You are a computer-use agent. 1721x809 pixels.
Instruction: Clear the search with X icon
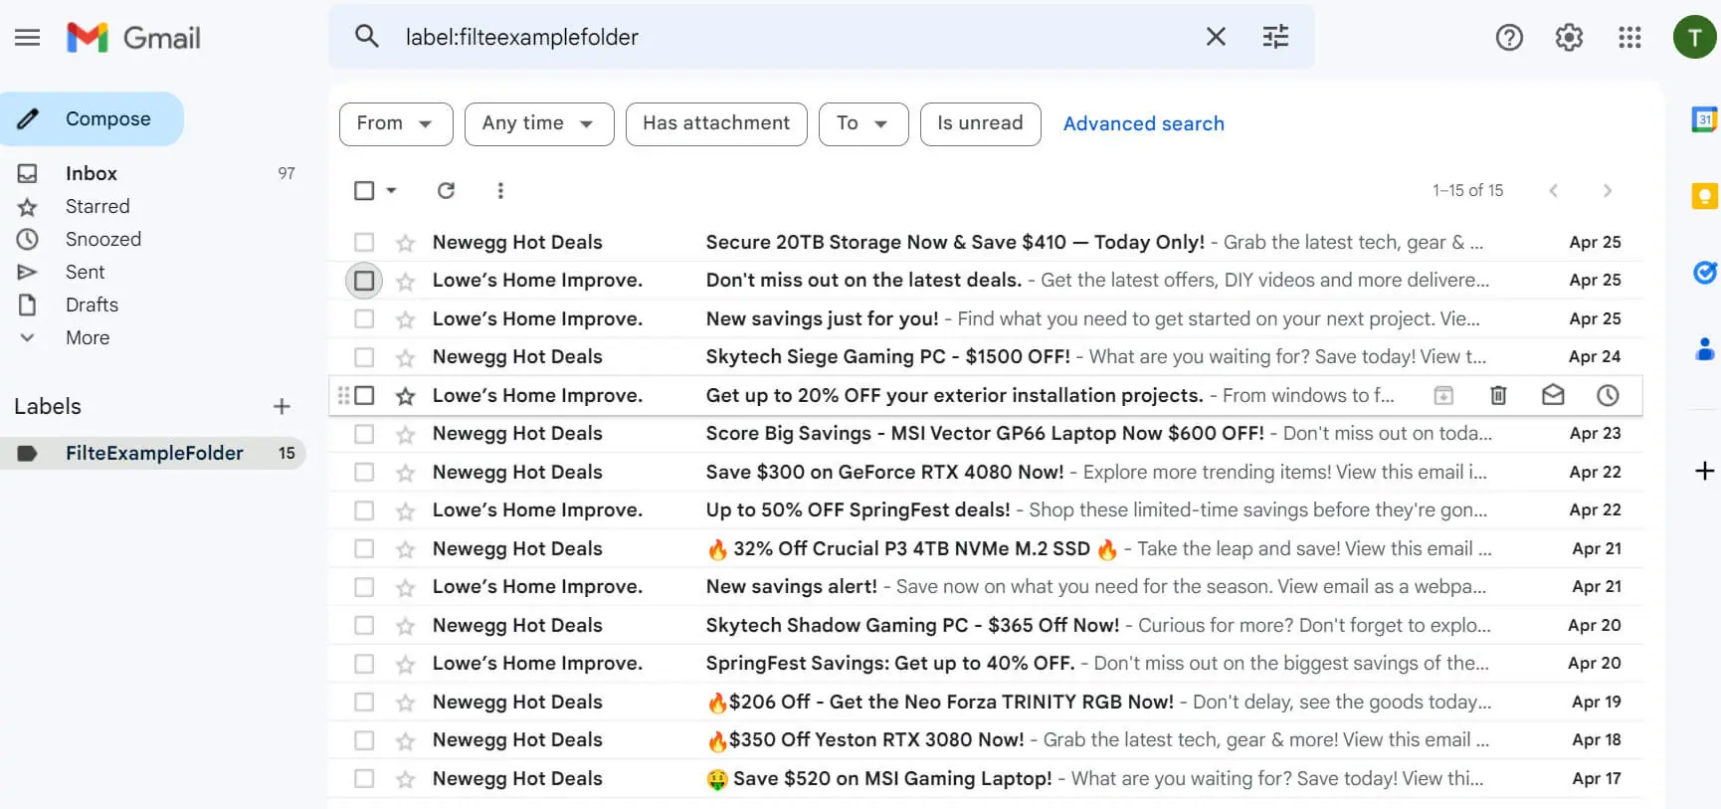point(1216,37)
